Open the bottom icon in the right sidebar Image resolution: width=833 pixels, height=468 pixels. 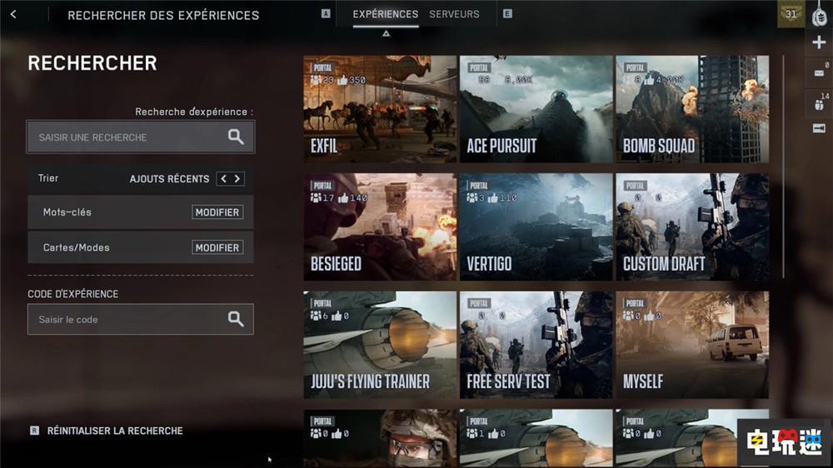[x=819, y=127]
